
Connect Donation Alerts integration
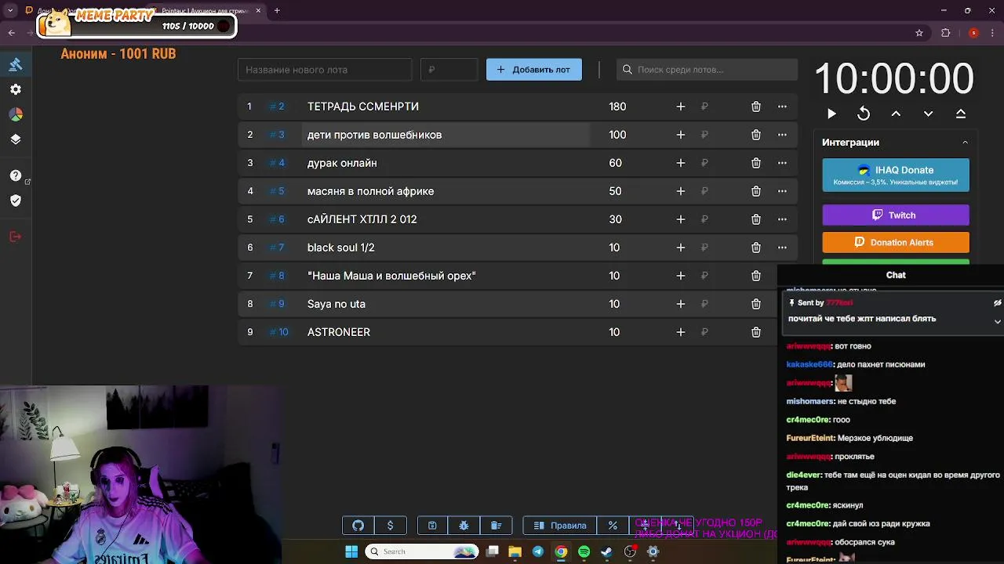tap(896, 242)
